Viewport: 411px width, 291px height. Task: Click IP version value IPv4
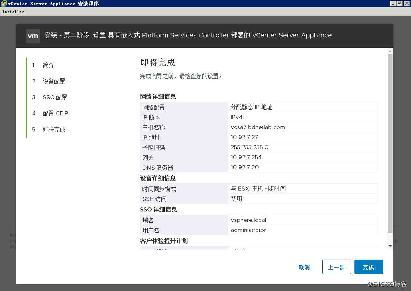pyautogui.click(x=236, y=117)
